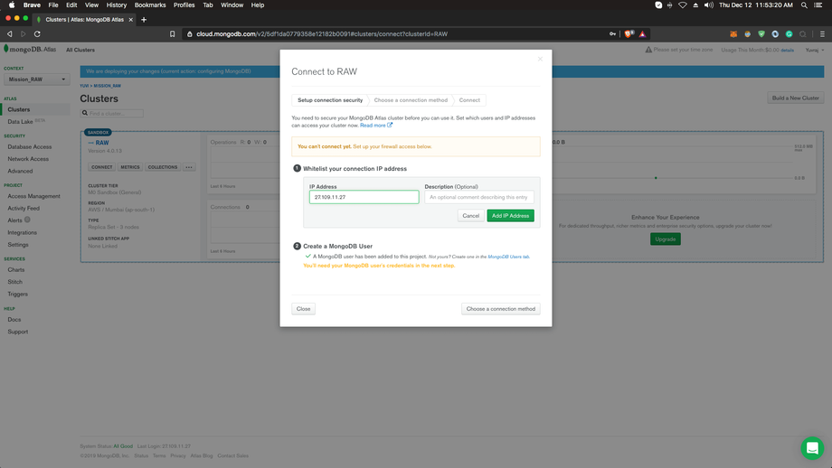
Task: Open the cluster ellipsis more-options button
Action: click(x=189, y=167)
